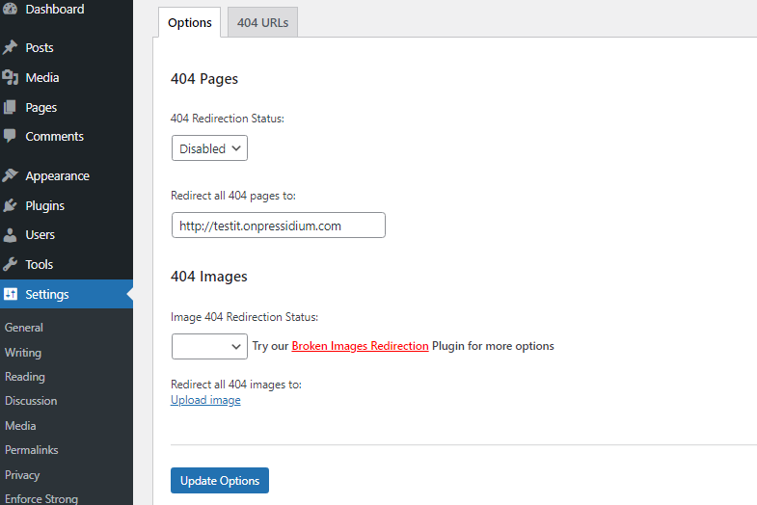Click the Plugins plug icon
757x505 pixels.
pos(11,205)
